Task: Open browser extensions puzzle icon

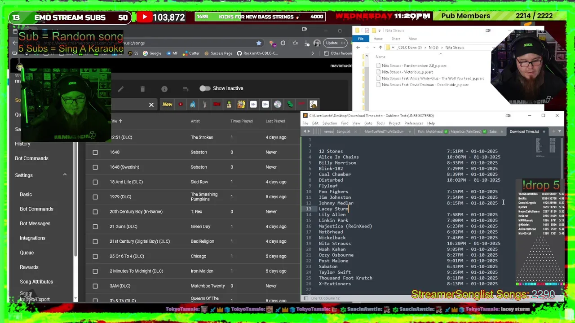Action: pyautogui.click(x=283, y=43)
